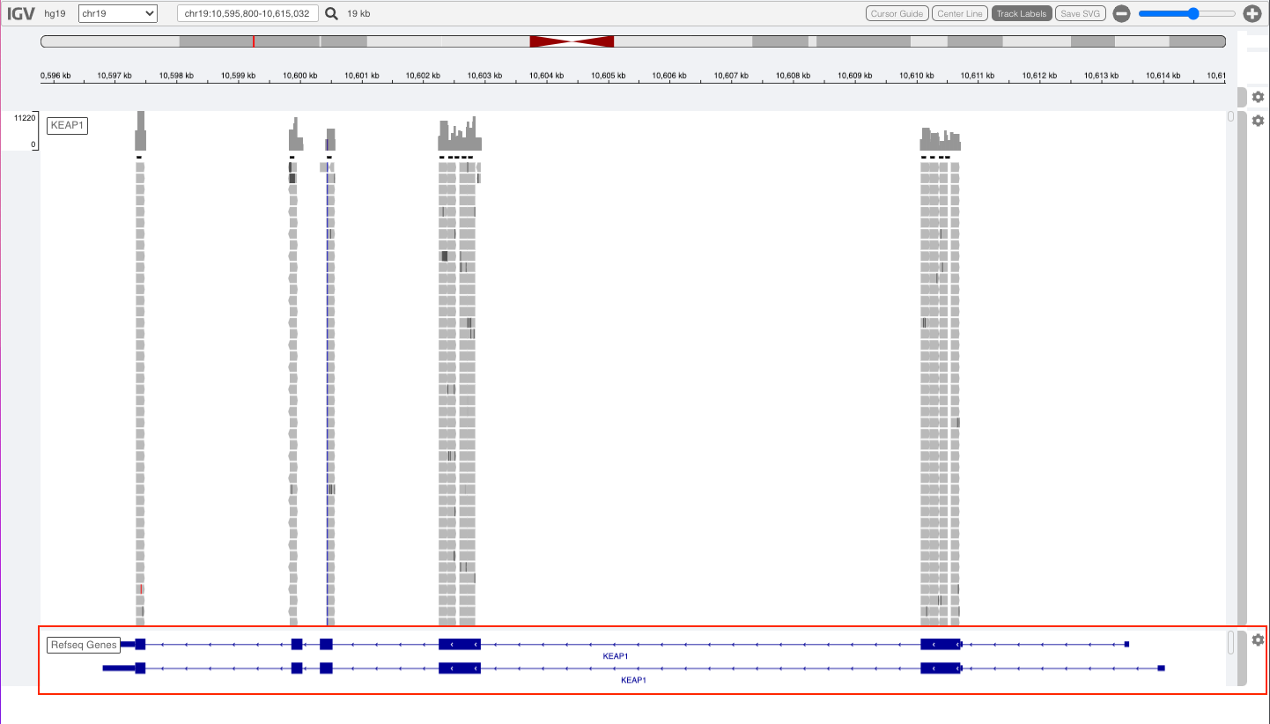This screenshot has height=724, width=1270.
Task: Click inside the genomic coordinates input field
Action: [x=247, y=13]
